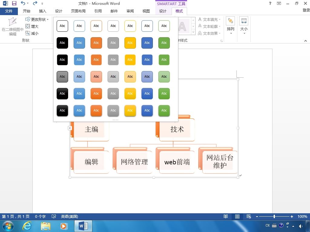This screenshot has width=310, height=232.
Task: Expand the WordArt styles gallery arrow
Action: (193, 32)
